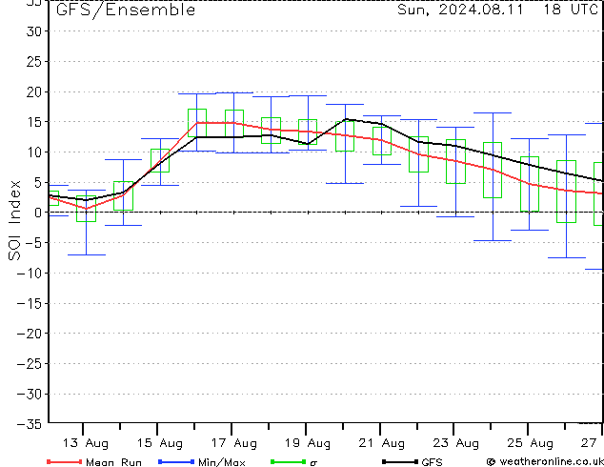Click the y-axis value 25
The image size is (604, 467).
(34, 62)
